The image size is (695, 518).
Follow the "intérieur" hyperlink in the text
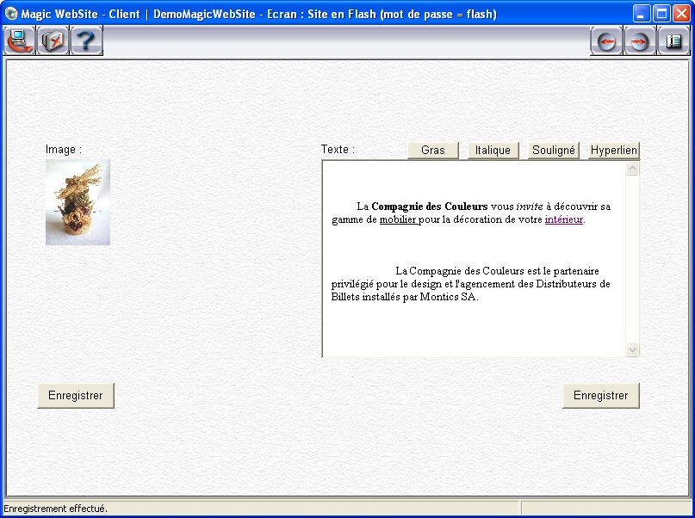coord(563,219)
